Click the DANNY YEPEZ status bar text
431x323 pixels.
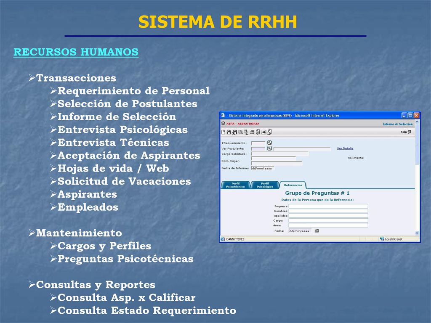pos(235,239)
